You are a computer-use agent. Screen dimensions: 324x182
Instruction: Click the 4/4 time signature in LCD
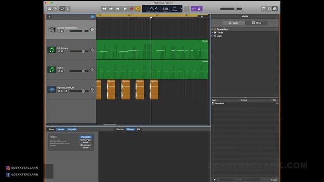(x=175, y=7)
